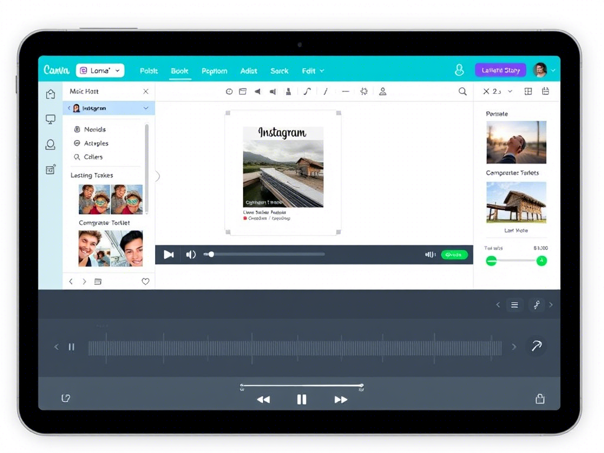
Task: Expand the Fdit dropdown menu
Action: coord(313,71)
